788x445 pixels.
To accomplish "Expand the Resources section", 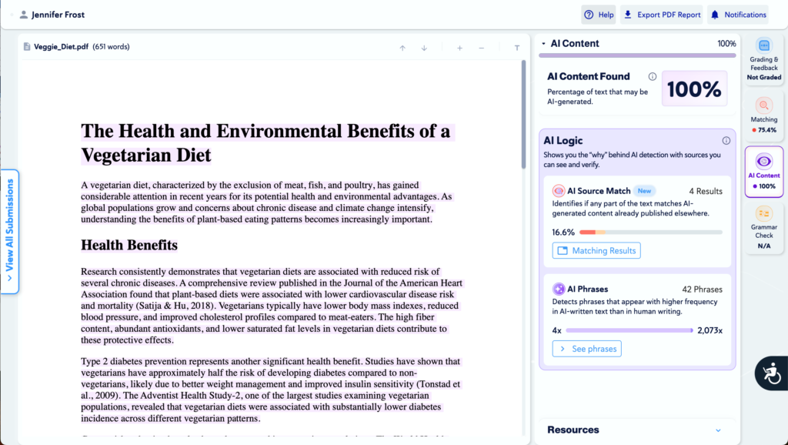I will pyautogui.click(x=718, y=430).
